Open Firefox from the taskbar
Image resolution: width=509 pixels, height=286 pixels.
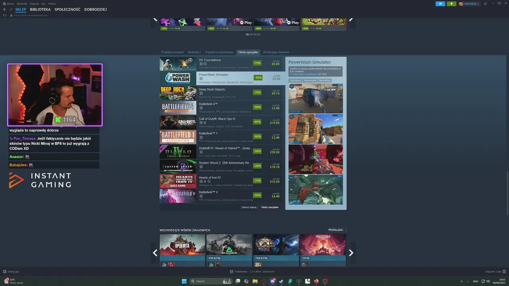click(x=317, y=281)
